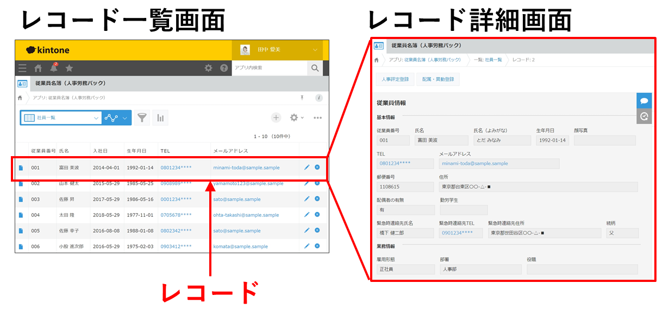
Task: Open the 社員一覧 view dropdown
Action: click(60, 117)
